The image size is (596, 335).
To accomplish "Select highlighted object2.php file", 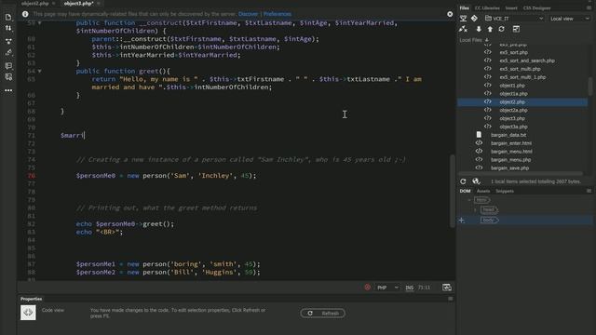I will pyautogui.click(x=512, y=102).
